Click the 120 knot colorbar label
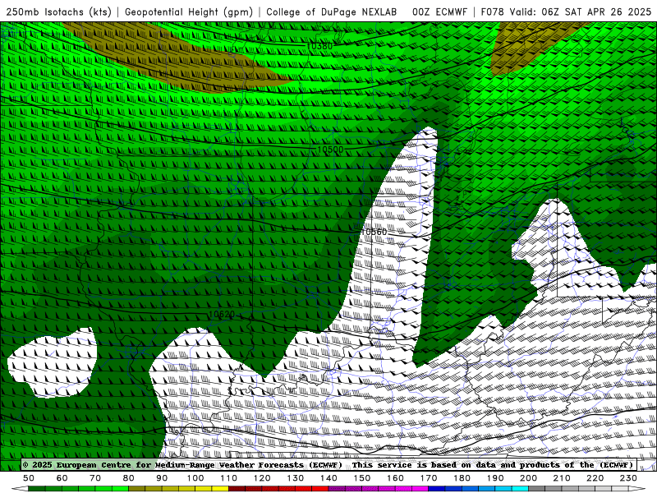Viewport: 657px width, 493px height. [262, 478]
